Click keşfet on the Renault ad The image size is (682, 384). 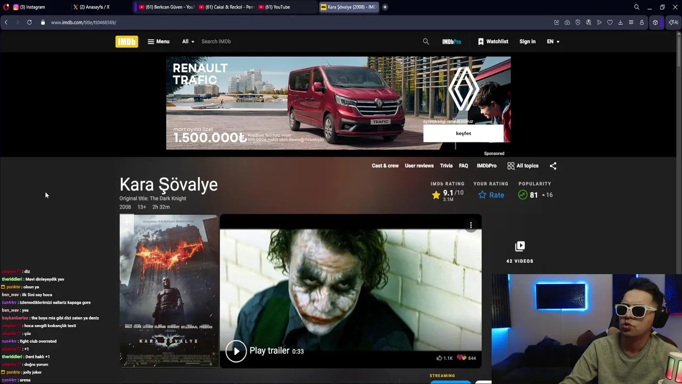(x=464, y=133)
